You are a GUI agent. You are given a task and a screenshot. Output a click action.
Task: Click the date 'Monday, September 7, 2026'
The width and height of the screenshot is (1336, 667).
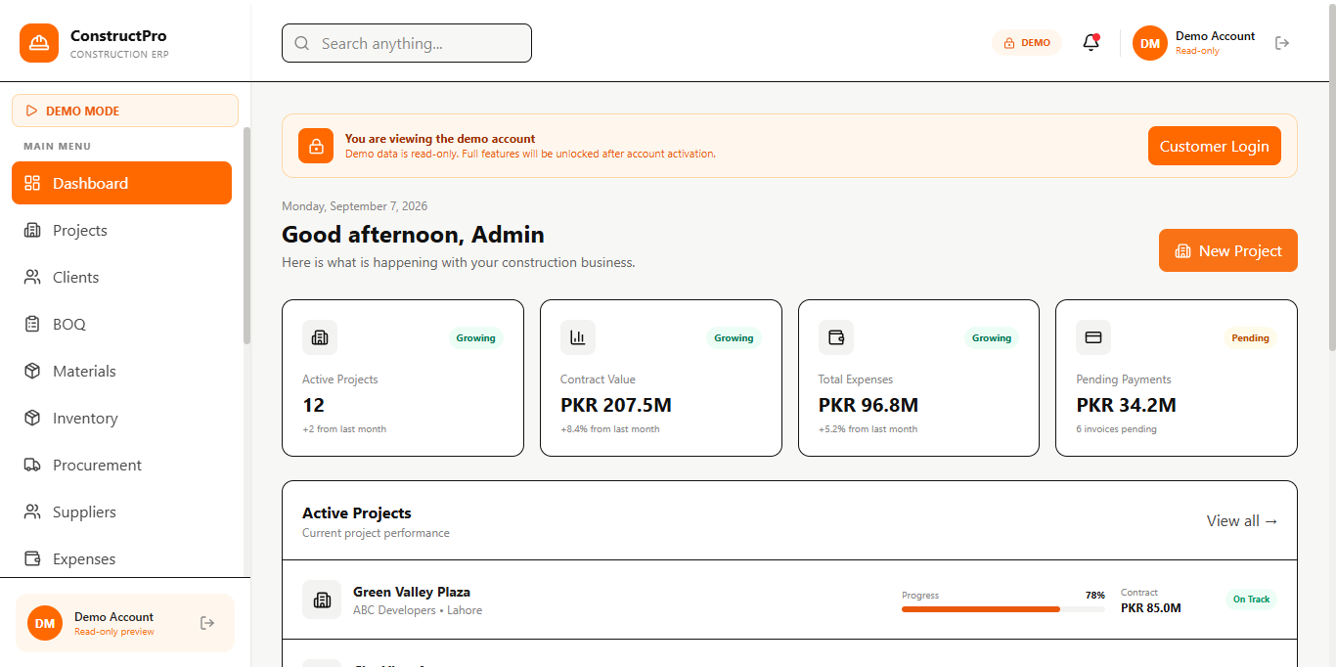coord(354,206)
